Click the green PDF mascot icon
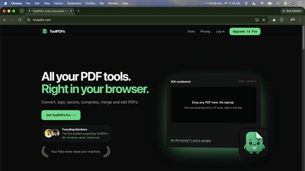Viewport: 305px width, 171px height. click(254, 142)
